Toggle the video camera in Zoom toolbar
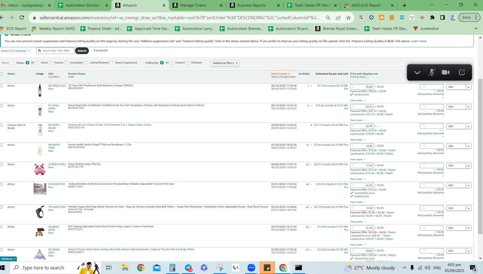 pyautogui.click(x=446, y=73)
